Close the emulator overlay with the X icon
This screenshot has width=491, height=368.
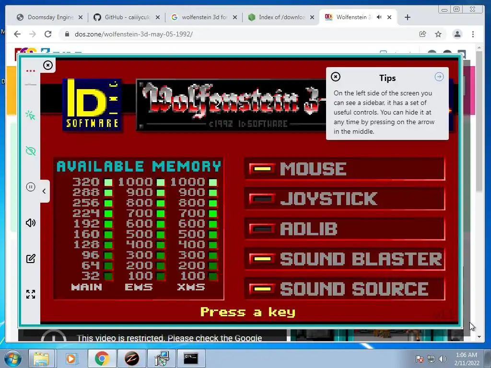[48, 65]
